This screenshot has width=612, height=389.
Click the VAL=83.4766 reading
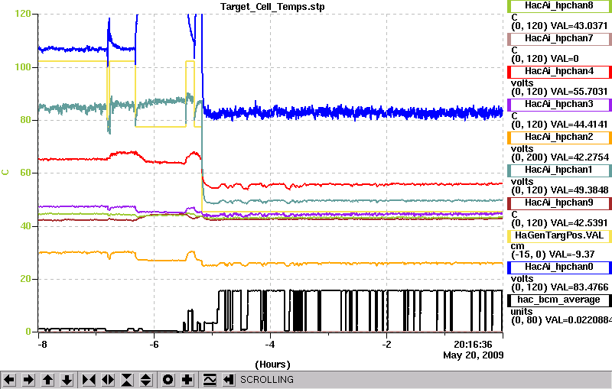(x=579, y=287)
